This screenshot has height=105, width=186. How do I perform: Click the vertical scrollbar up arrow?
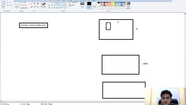pos(185,13)
